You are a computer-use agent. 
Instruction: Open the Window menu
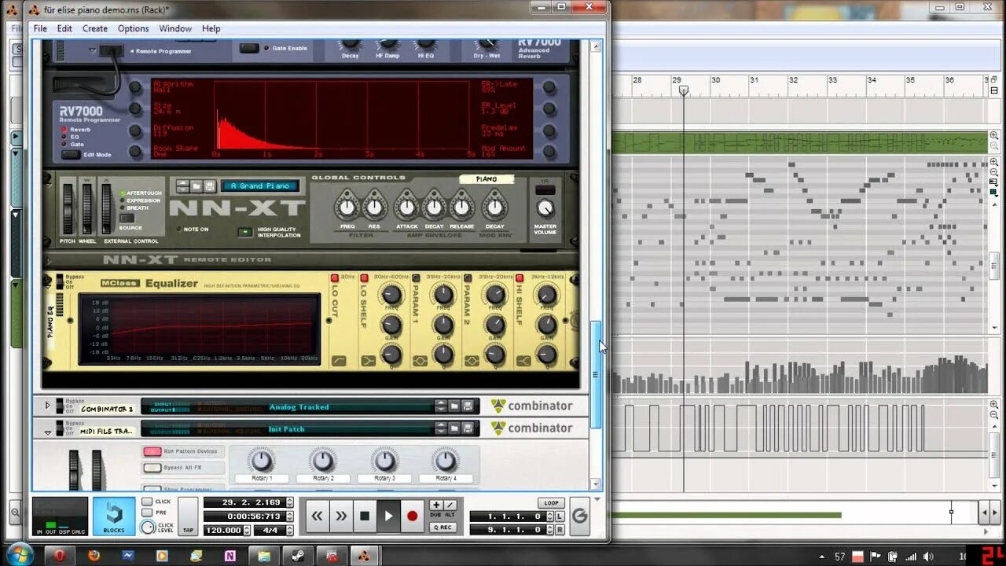[175, 28]
